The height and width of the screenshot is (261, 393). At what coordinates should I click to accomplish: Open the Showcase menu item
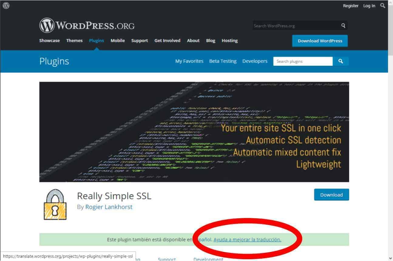click(49, 41)
